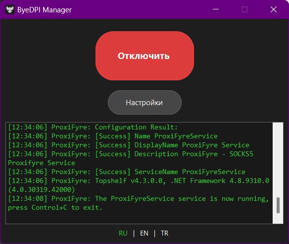Screen dimensions: 289x244
Task: Click the ByeDPI Manager app icon
Action: (10, 9)
